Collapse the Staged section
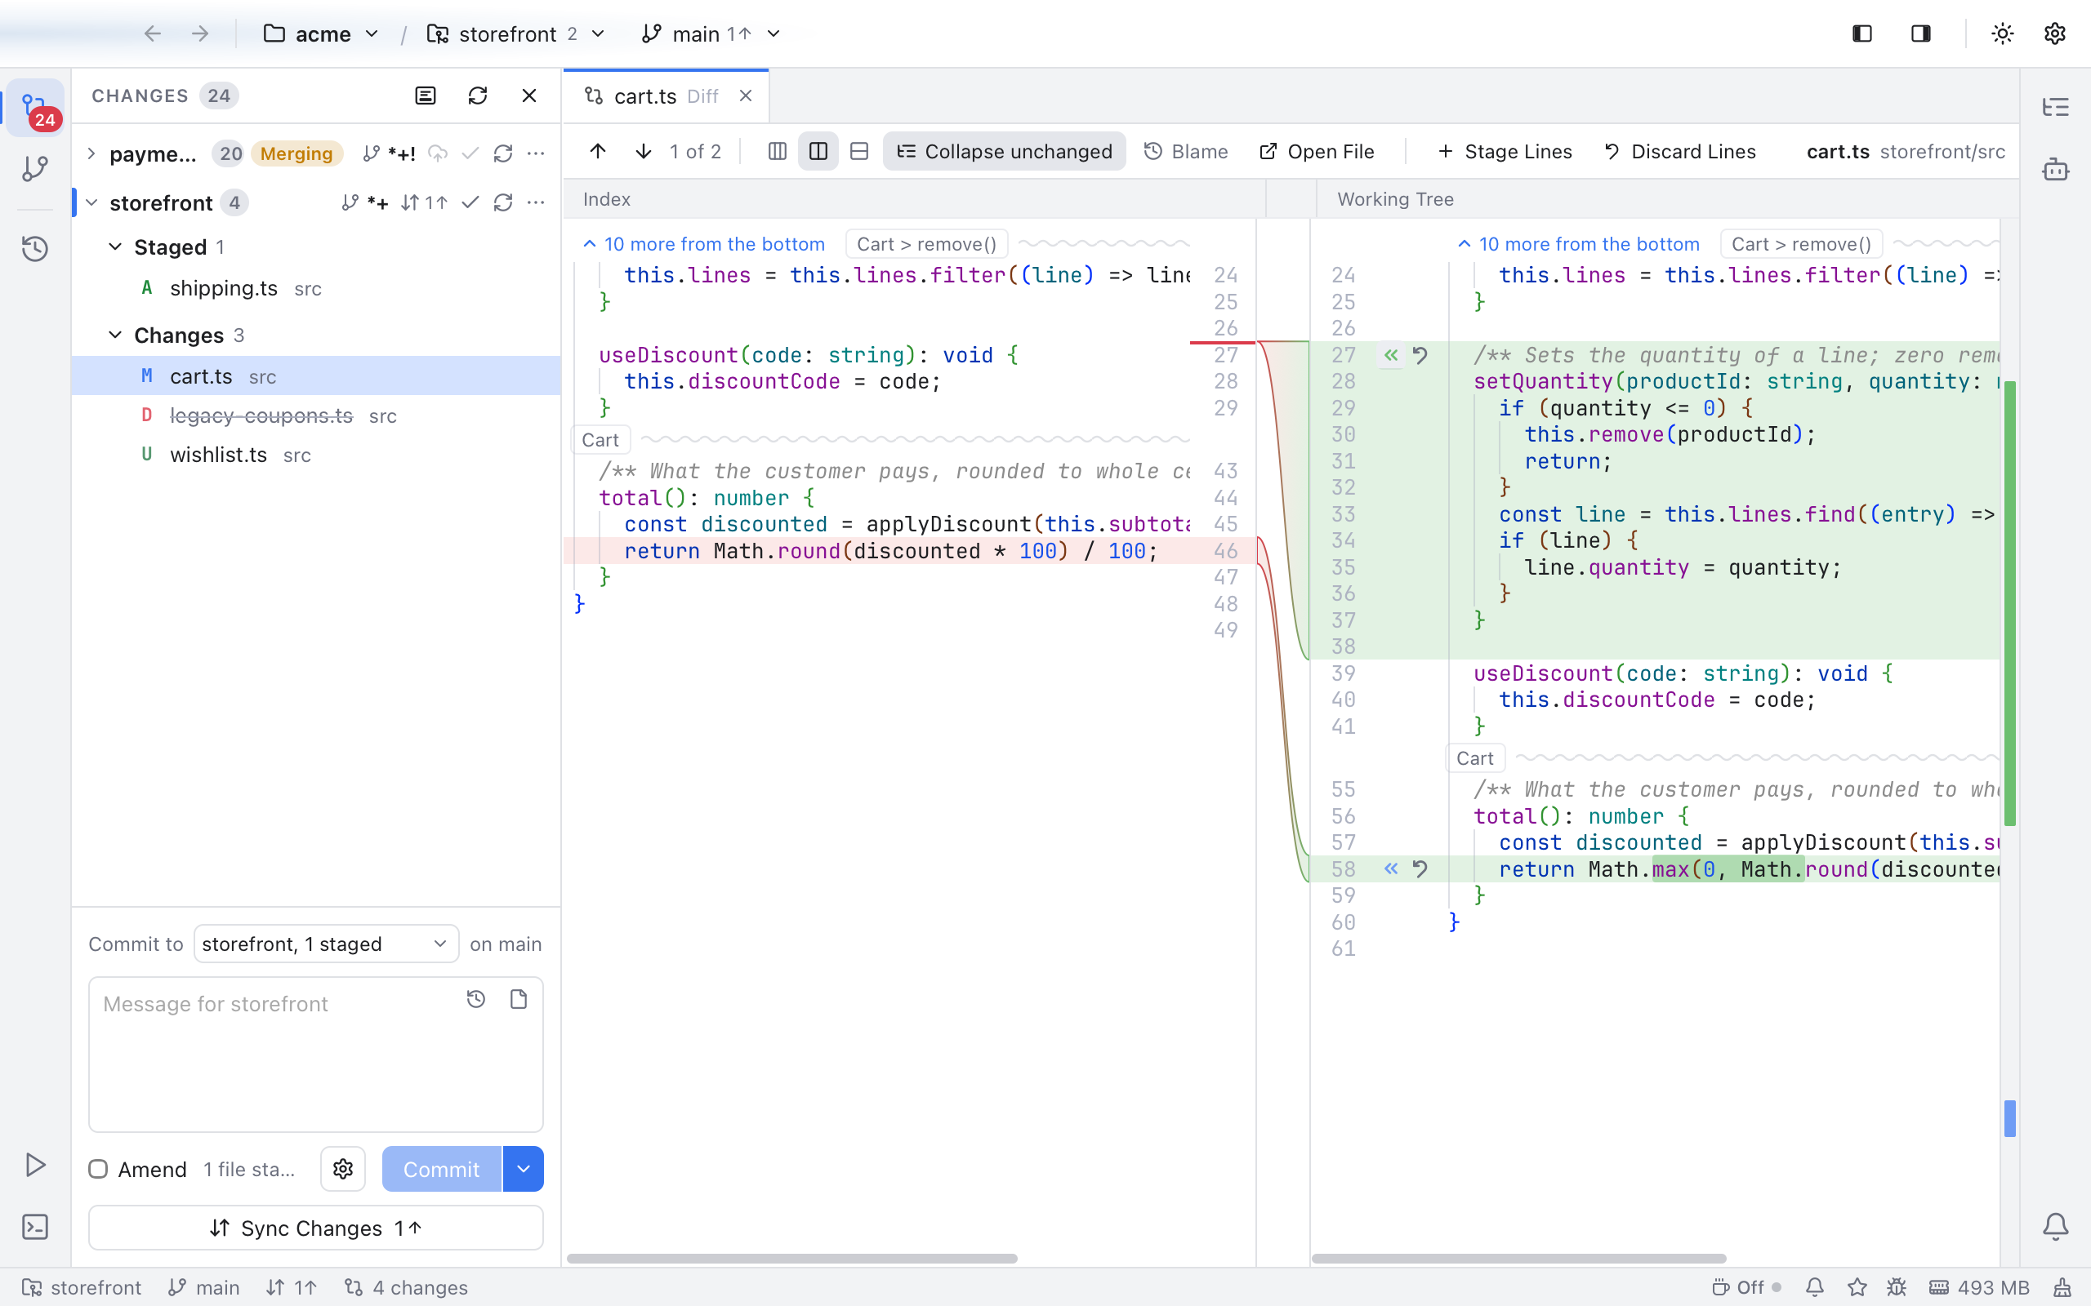Screen dimensions: 2091x1306 [115, 247]
